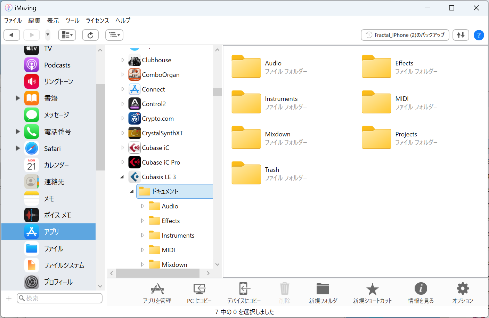The image size is (489, 318).
Task: Click the transfers up-down arrows button
Action: point(461,35)
